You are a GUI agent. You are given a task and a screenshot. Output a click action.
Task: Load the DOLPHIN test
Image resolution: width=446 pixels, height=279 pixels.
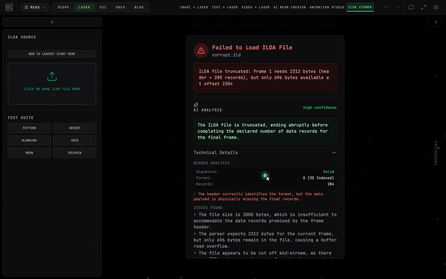tap(75, 153)
